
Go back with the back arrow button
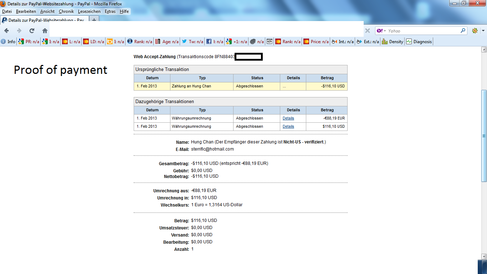coord(6,31)
